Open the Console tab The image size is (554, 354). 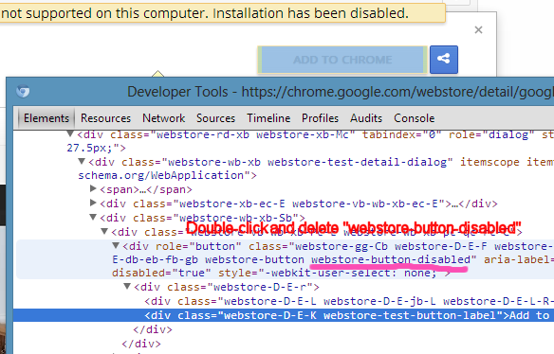(x=415, y=118)
